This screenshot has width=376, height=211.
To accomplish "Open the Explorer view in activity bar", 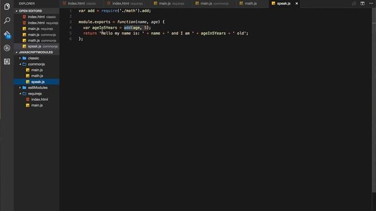I will click(7, 6).
